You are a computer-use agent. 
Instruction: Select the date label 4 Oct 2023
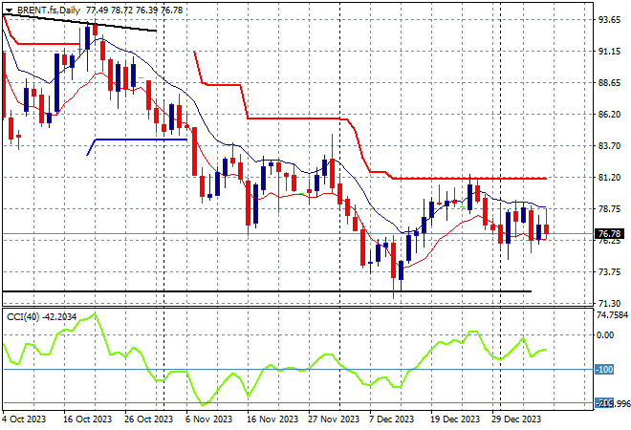pos(24,419)
